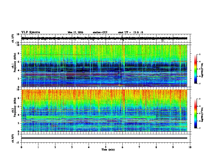
Task: Click the "station=OUI" header label
Action: click(100, 32)
